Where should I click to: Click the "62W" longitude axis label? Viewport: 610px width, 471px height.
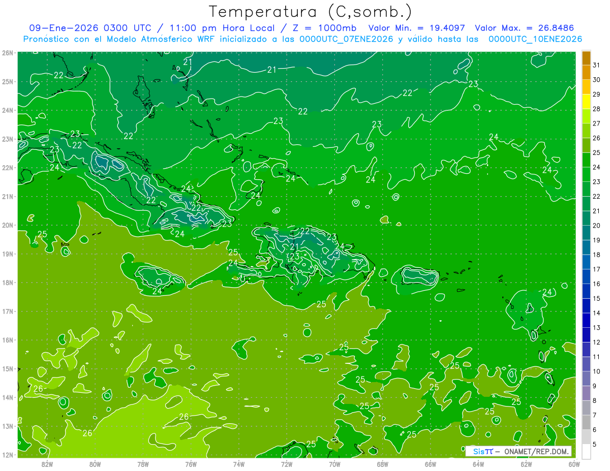(526, 464)
